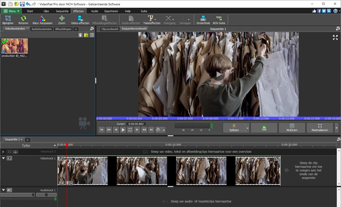341x207 pixels.
Task: Click the Multicam button
Action: pos(292,128)
